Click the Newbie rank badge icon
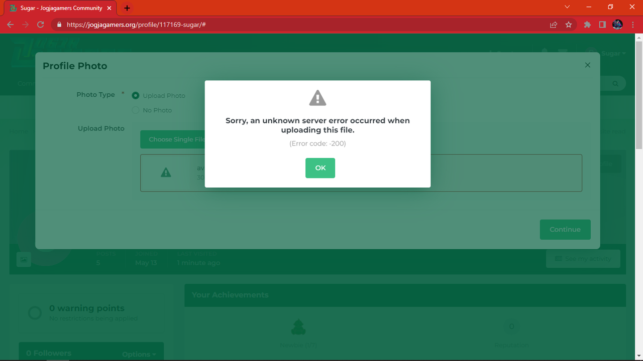643x361 pixels. click(x=298, y=327)
